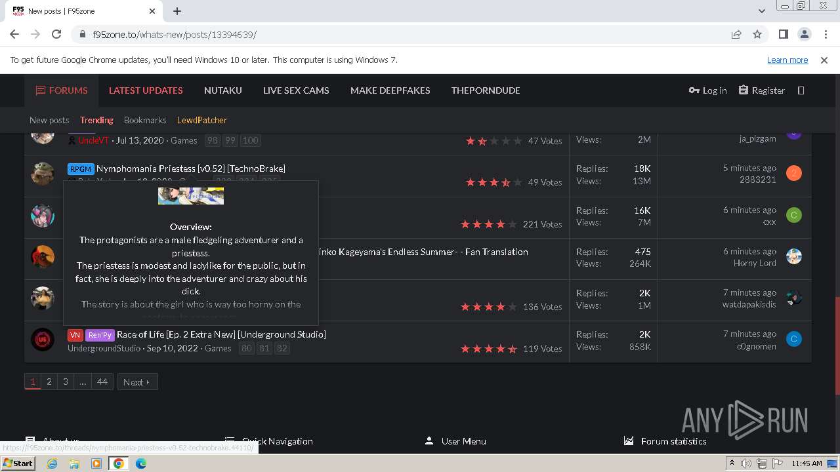Screen dimensions: 840x472
Task: Click the Share page icon in address bar
Action: point(736,34)
